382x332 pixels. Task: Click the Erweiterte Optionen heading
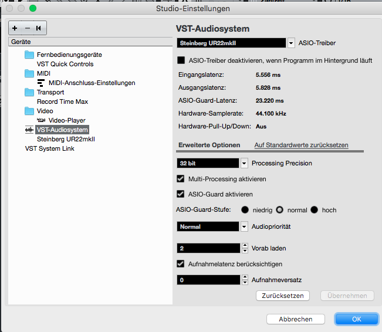(209, 145)
